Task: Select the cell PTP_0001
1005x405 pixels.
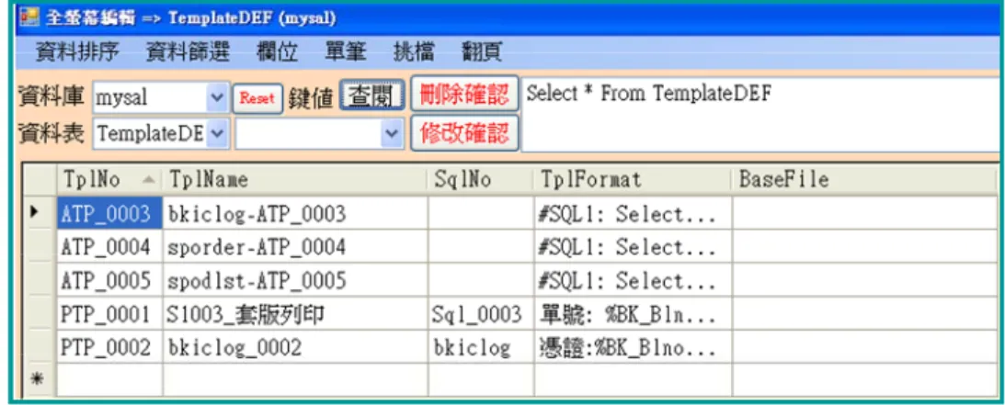Action: [x=109, y=313]
